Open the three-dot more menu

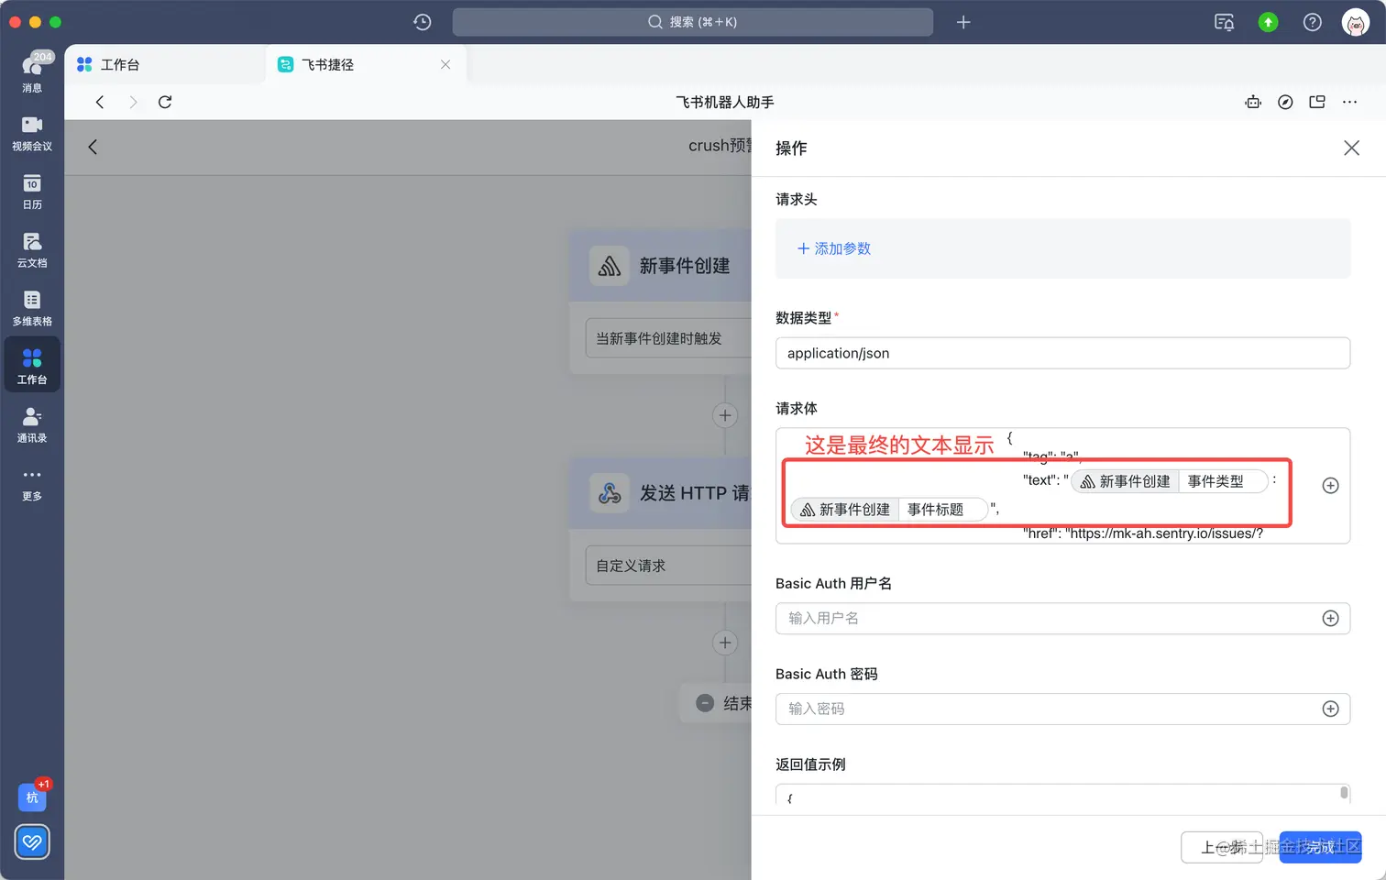click(x=1349, y=102)
